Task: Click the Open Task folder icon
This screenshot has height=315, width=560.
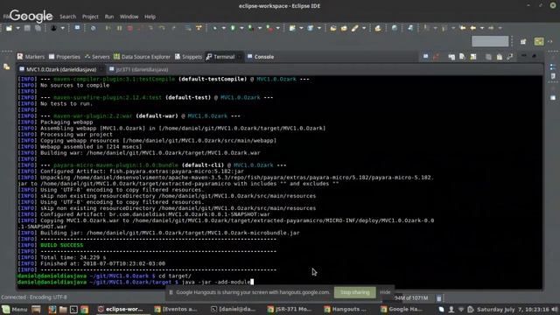Action: (344, 28)
